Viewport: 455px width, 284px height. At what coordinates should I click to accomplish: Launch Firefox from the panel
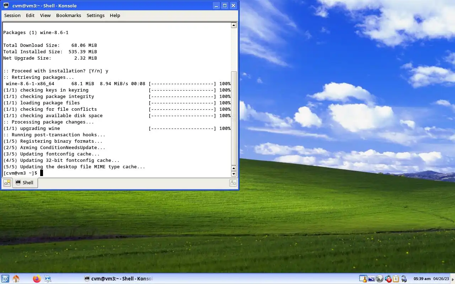point(37,279)
